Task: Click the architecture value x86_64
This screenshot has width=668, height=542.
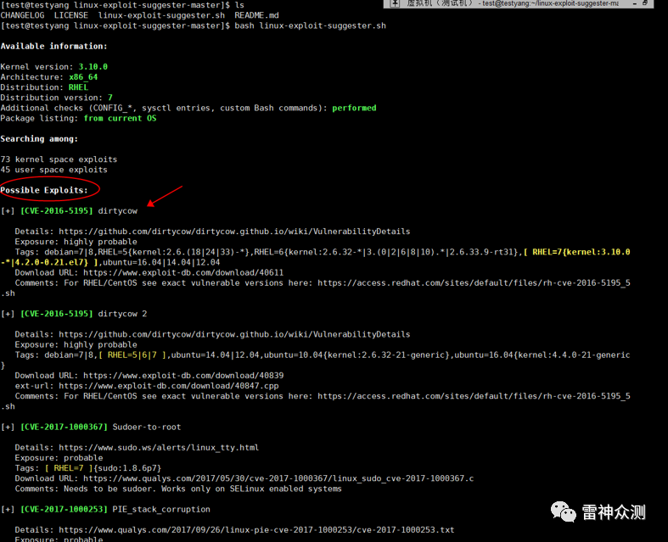Action: coord(83,77)
